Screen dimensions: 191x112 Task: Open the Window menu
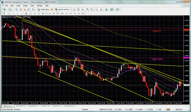click(40, 6)
